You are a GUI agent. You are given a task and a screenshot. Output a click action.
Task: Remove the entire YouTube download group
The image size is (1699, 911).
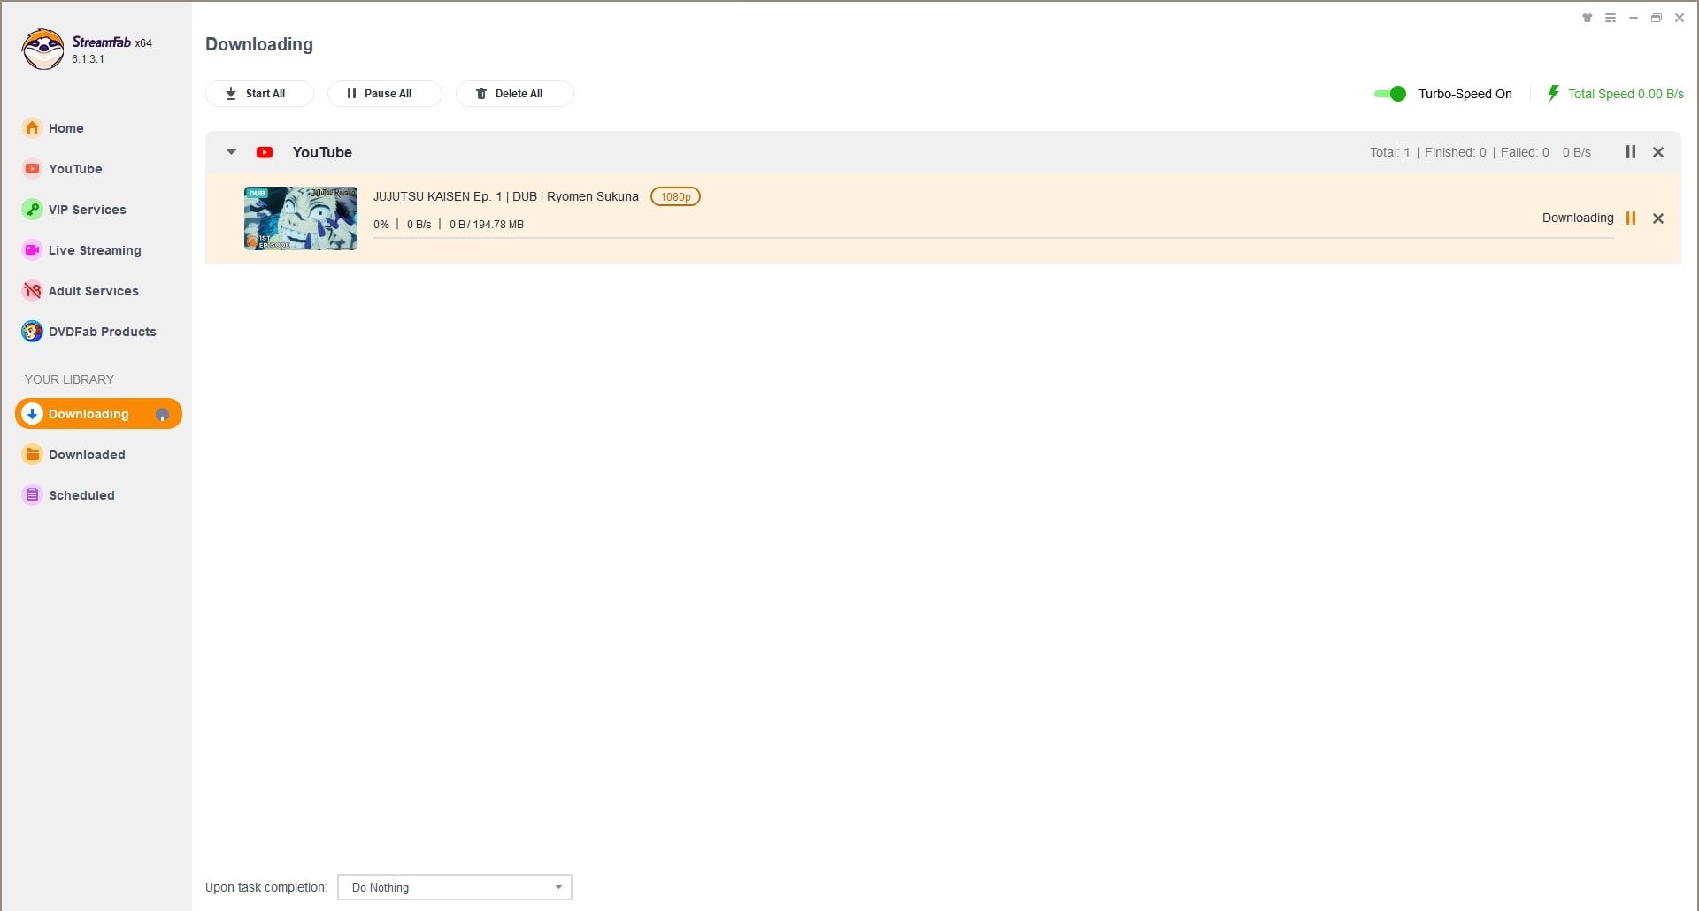click(1658, 152)
